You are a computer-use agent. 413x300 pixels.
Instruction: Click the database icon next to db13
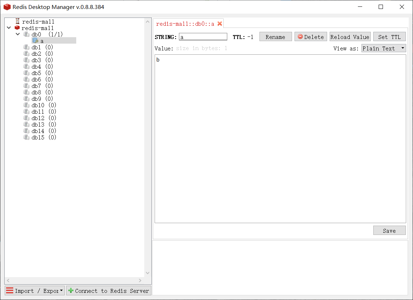[x=26, y=124]
